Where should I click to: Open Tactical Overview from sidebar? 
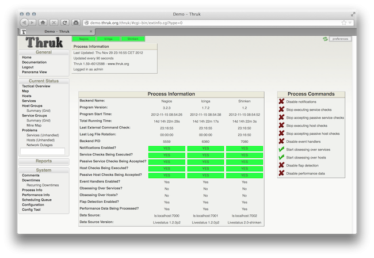coord(36,86)
